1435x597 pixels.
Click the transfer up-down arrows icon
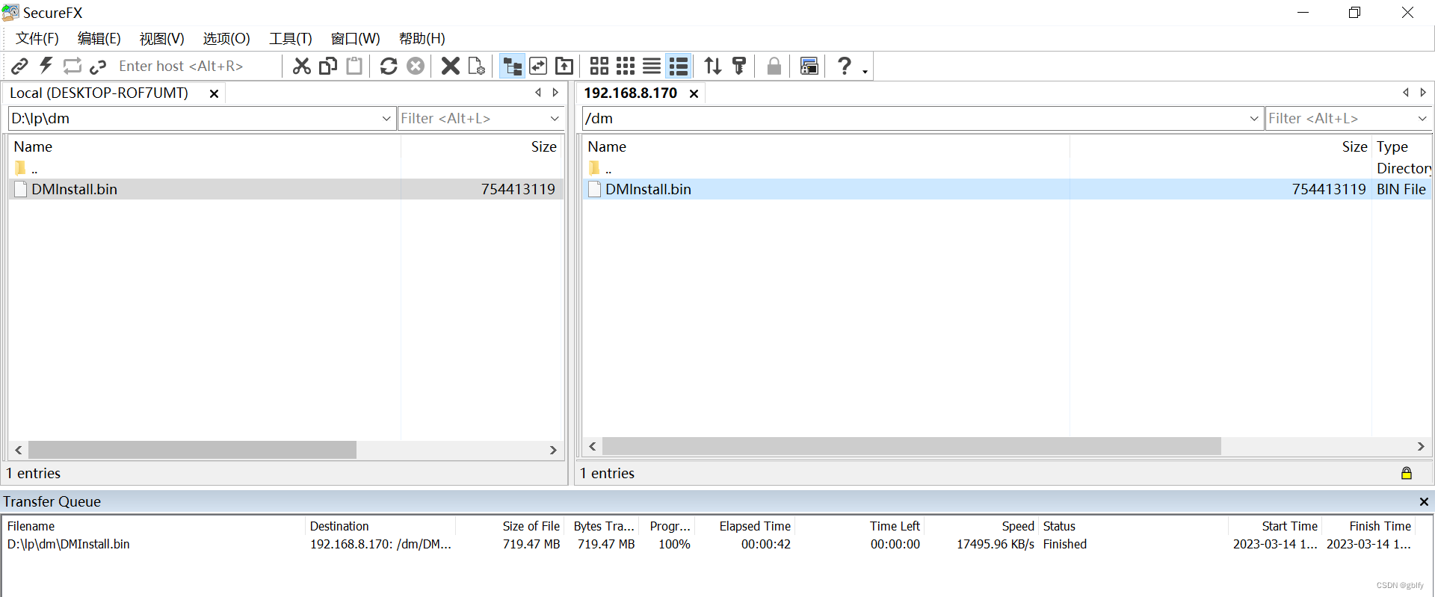coord(713,66)
